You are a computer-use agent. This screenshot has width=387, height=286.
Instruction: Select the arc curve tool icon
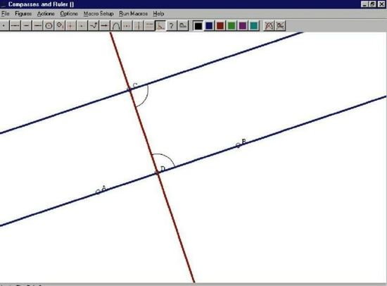coord(116,25)
